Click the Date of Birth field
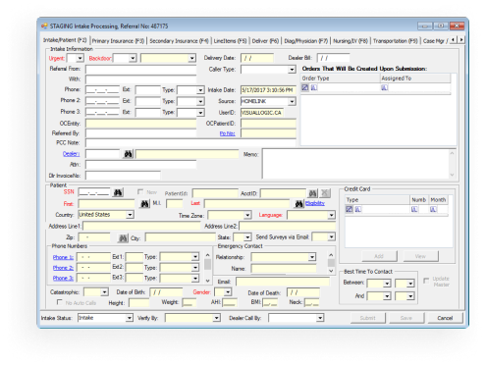This screenshot has width=486, height=365. [x=166, y=292]
